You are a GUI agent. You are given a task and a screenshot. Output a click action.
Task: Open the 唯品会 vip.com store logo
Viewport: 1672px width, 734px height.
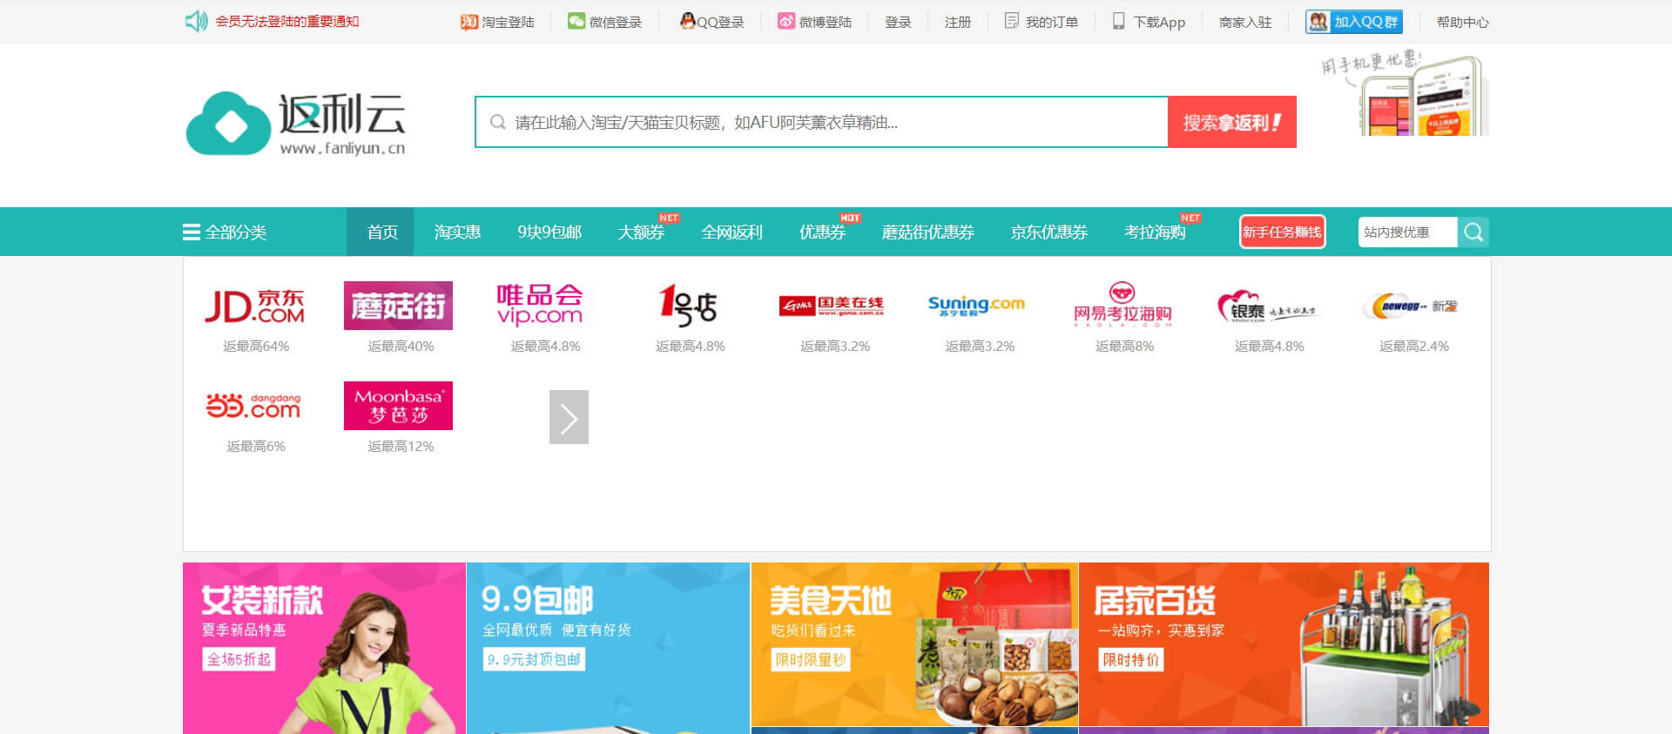540,306
